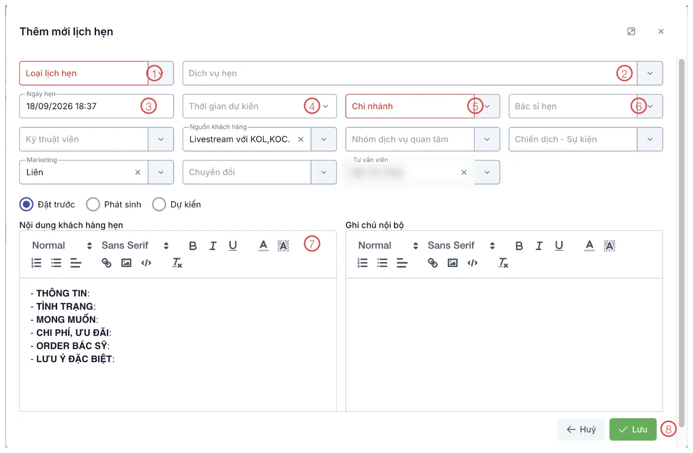Clear the Marketing value Liên

tap(138, 173)
